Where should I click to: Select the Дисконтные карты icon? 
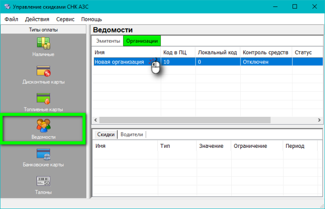[44, 71]
